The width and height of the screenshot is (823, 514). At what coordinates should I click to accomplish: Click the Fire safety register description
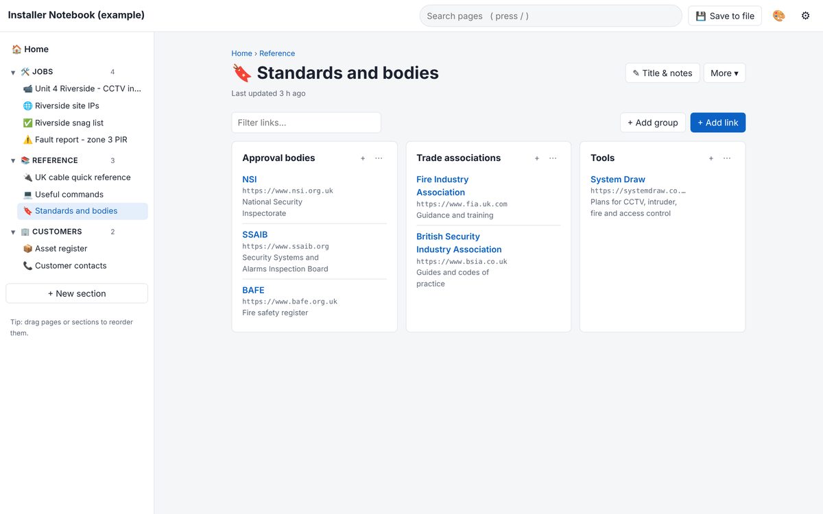[275, 313]
